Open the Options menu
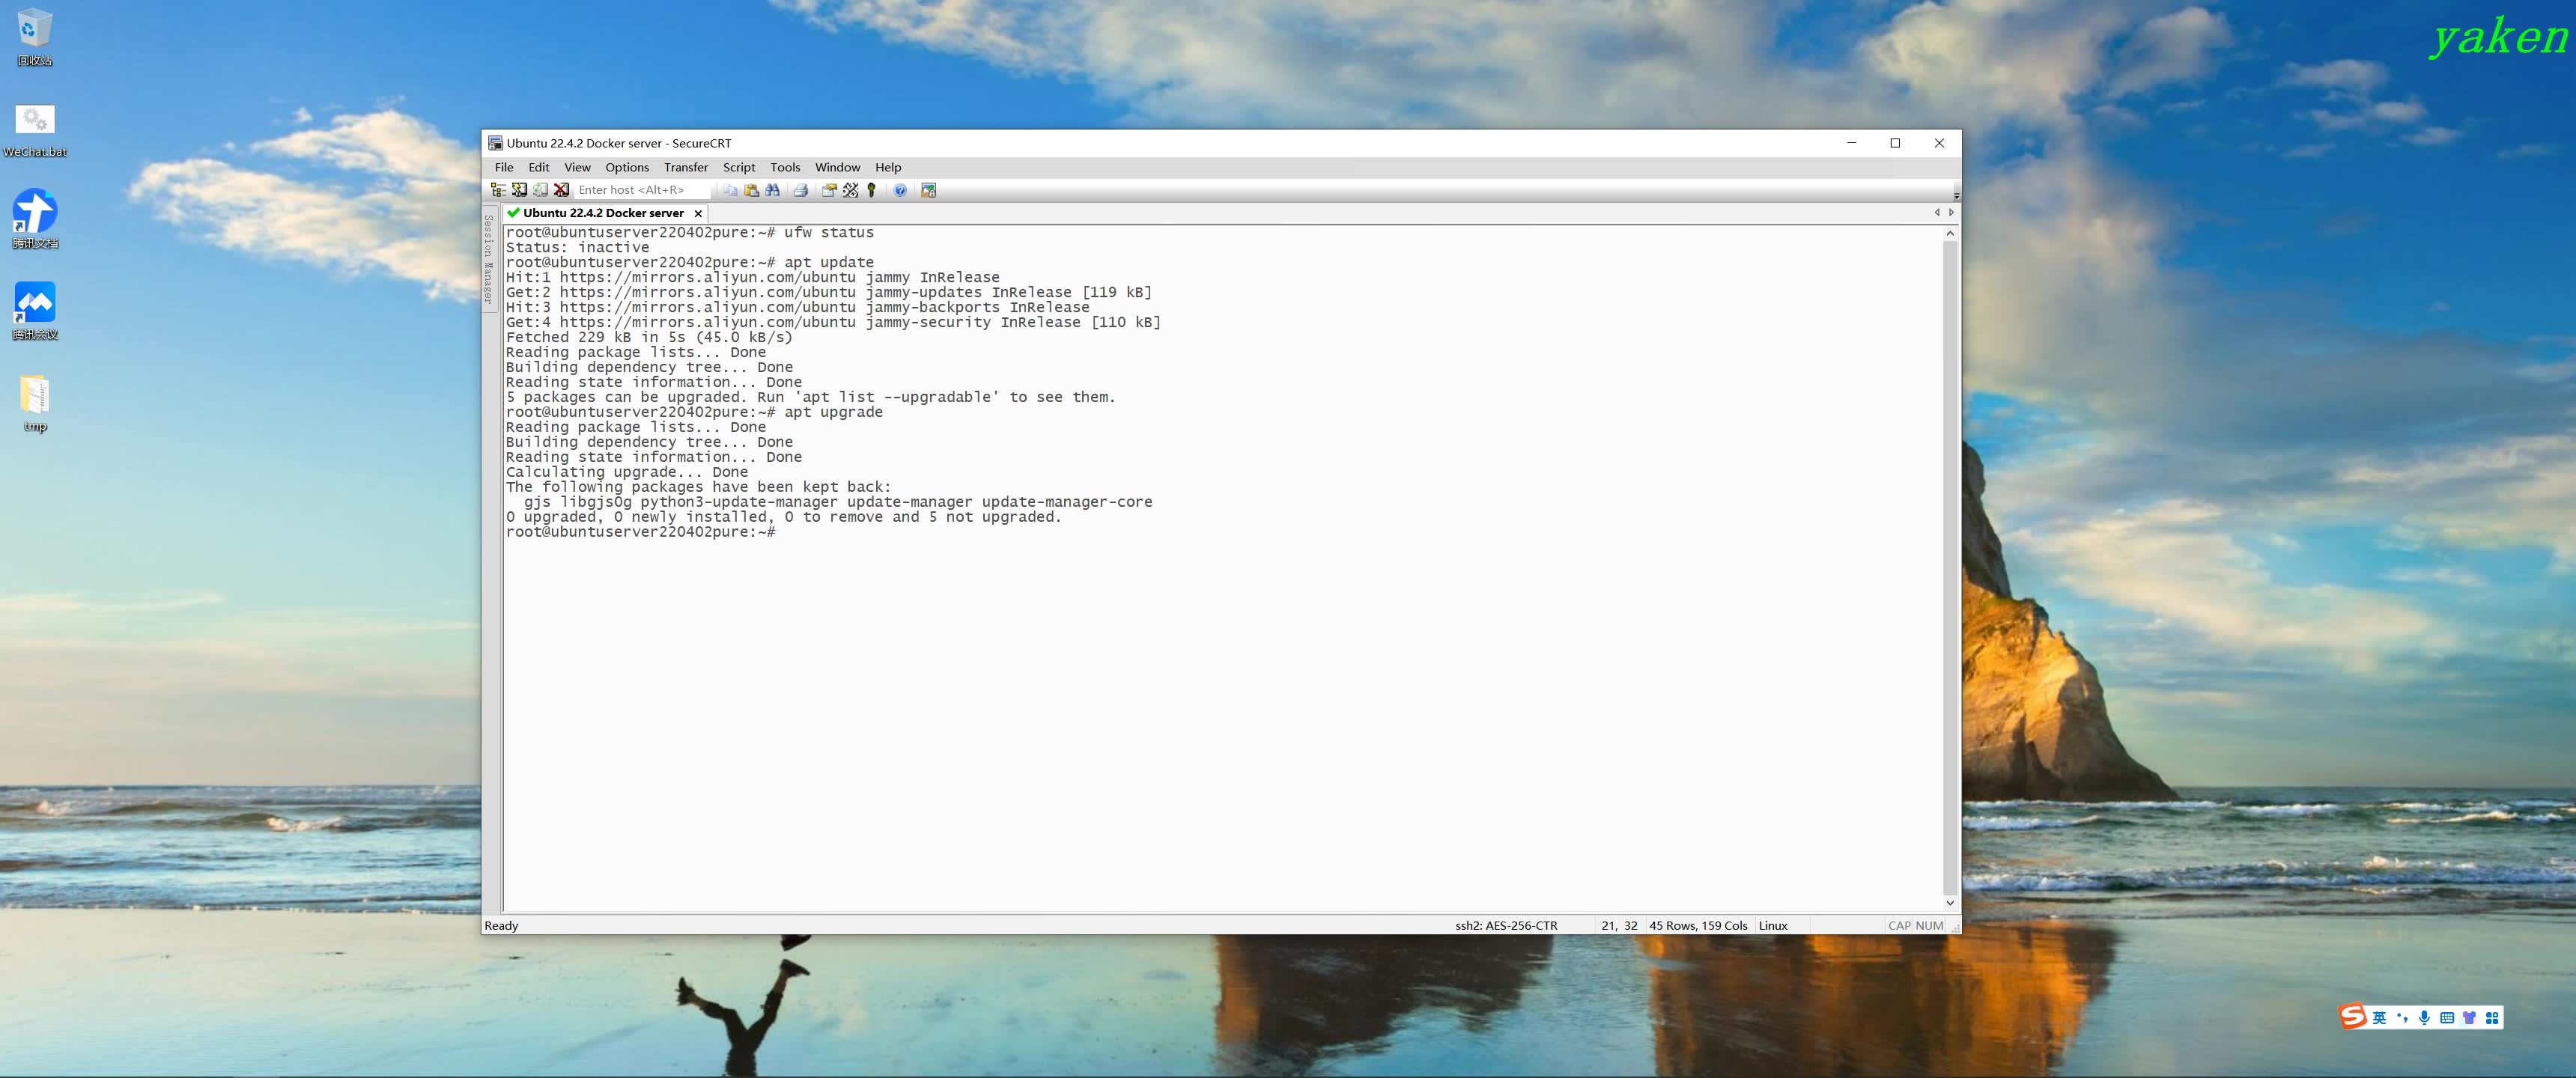Image resolution: width=2576 pixels, height=1078 pixels. point(626,167)
